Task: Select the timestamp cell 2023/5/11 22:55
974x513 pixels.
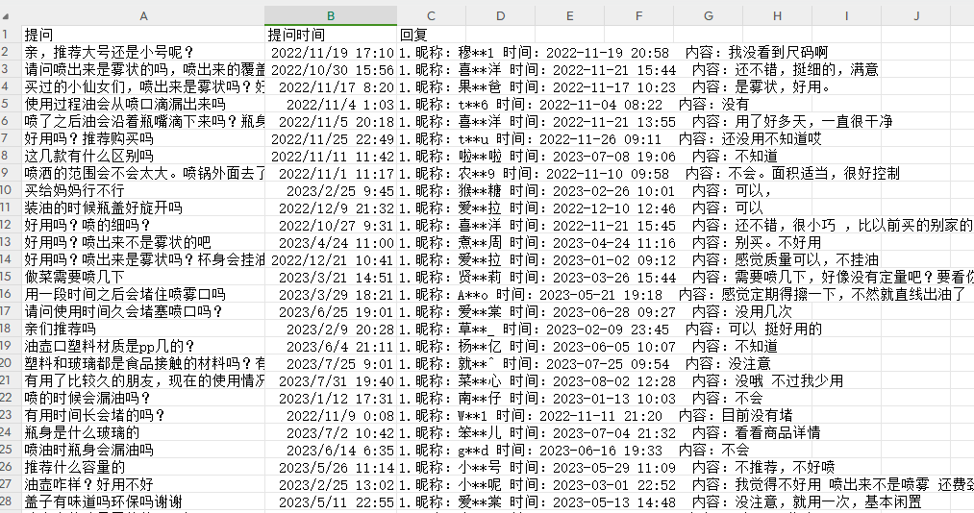Action: [331, 501]
